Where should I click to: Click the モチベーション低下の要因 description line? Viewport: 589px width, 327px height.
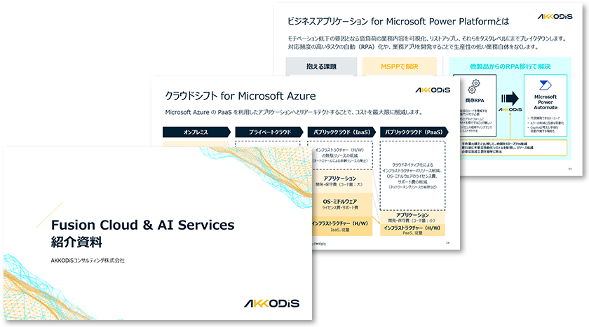[427, 39]
